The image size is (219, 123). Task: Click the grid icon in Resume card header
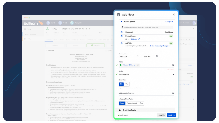pyautogui.click(x=106, y=50)
